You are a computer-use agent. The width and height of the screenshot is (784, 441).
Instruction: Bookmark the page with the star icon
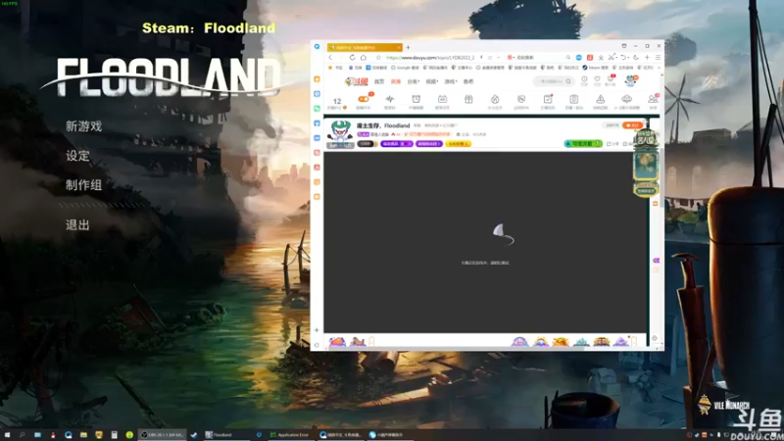[378, 58]
